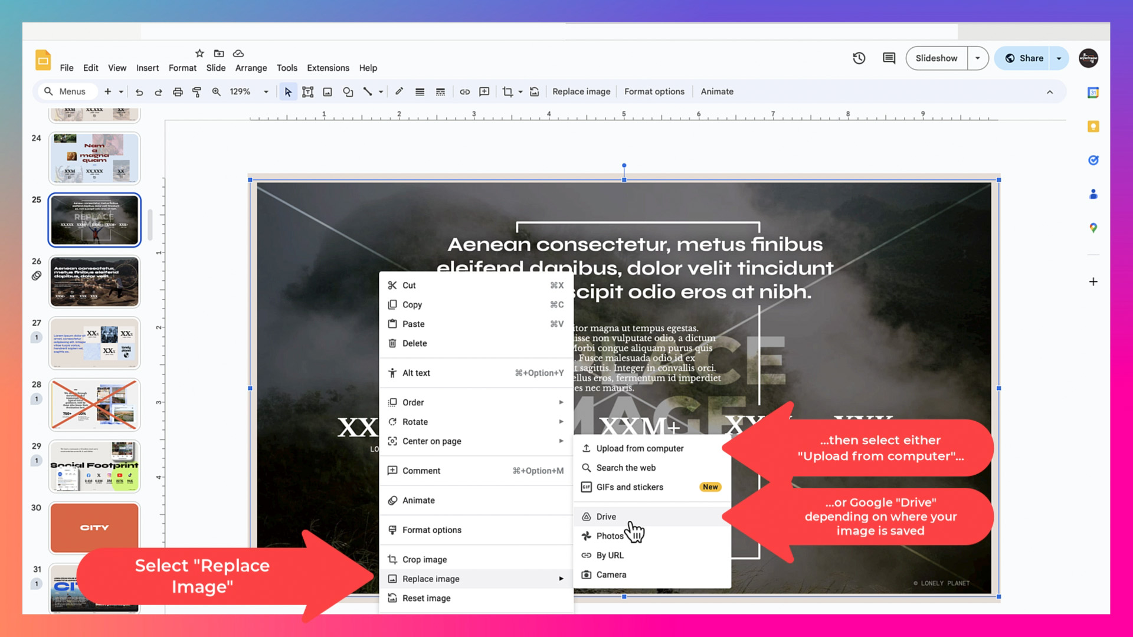Toggle collapse of the toolbar chevron
Viewport: 1133px width, 637px height.
pos(1050,91)
